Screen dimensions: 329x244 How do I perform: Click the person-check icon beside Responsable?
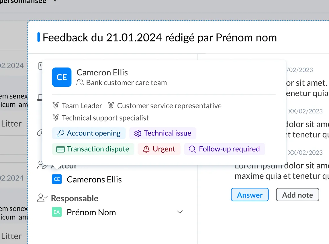(x=42, y=198)
